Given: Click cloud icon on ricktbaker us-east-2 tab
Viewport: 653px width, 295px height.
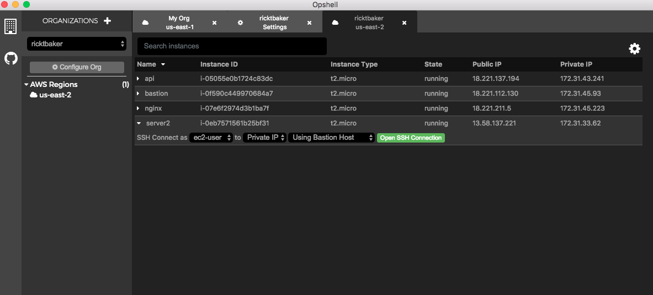Looking at the screenshot, I should pos(335,23).
